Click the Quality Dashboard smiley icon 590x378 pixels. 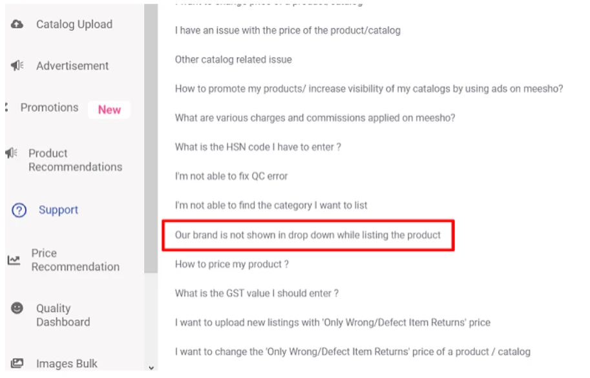pos(17,308)
